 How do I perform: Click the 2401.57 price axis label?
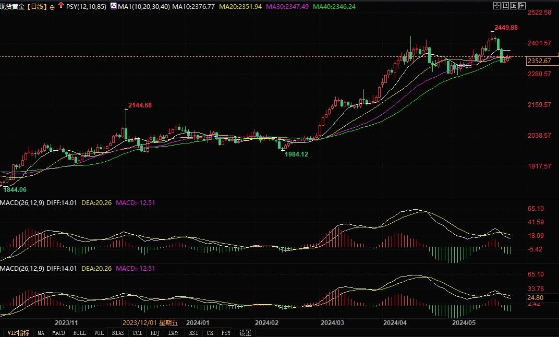point(539,43)
